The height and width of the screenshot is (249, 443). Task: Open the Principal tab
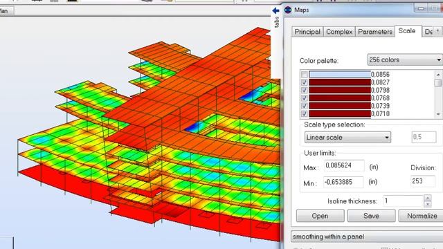(307, 32)
